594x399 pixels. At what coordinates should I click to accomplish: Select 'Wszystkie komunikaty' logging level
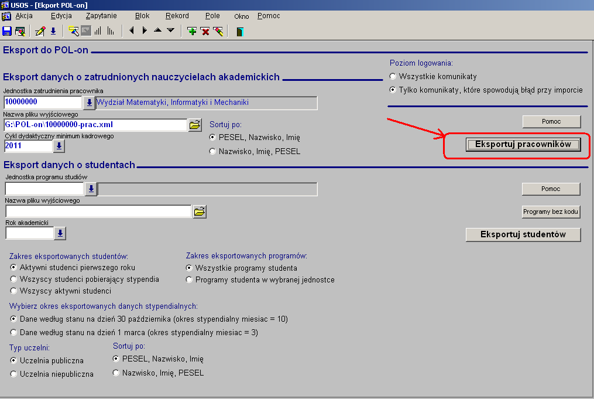(393, 76)
